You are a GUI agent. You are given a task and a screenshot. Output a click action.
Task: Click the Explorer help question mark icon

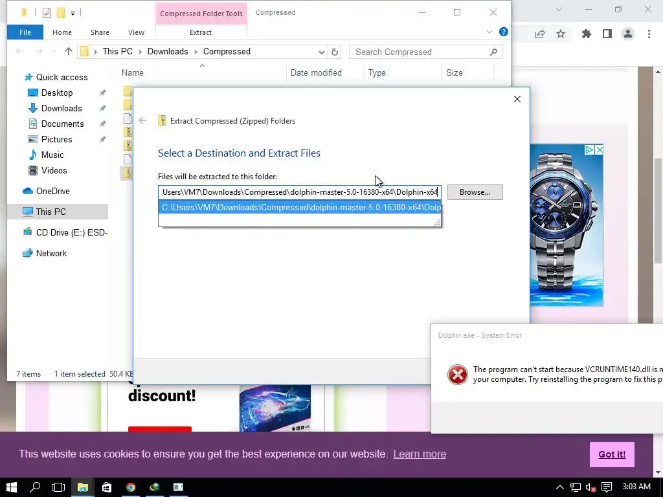503,32
